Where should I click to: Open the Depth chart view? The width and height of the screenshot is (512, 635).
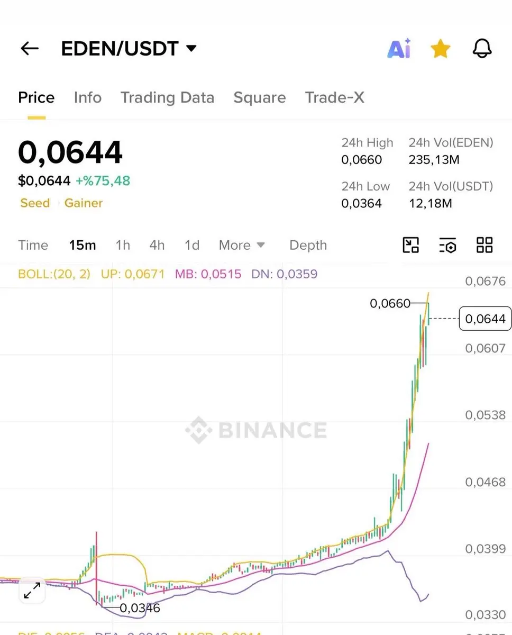click(x=308, y=245)
